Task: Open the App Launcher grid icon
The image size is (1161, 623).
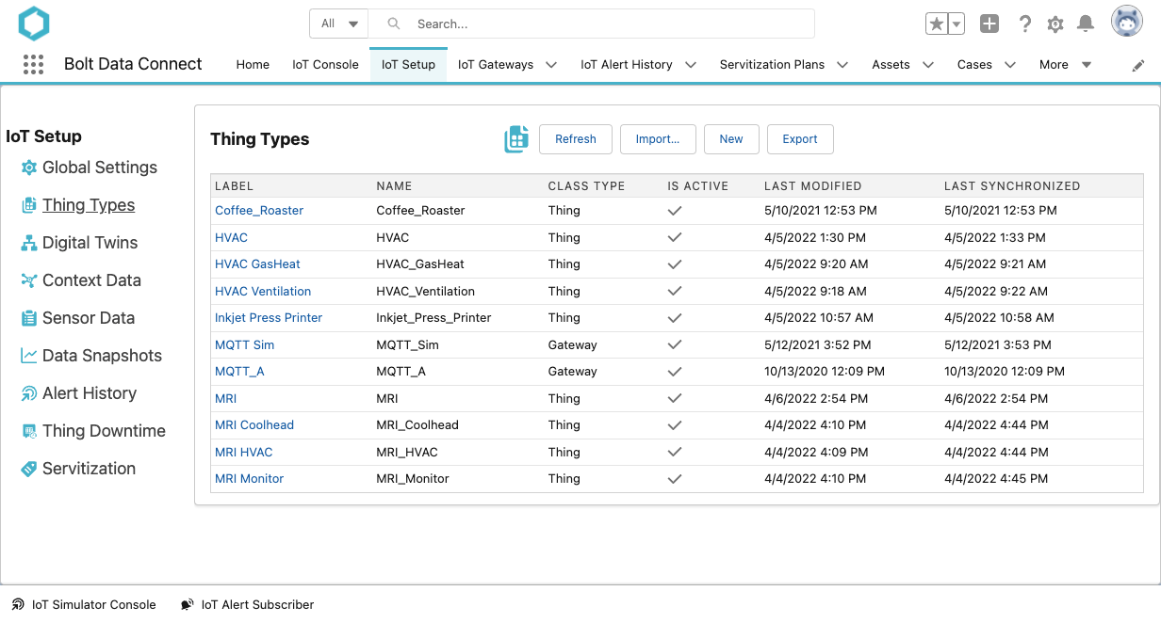Action: (x=33, y=64)
